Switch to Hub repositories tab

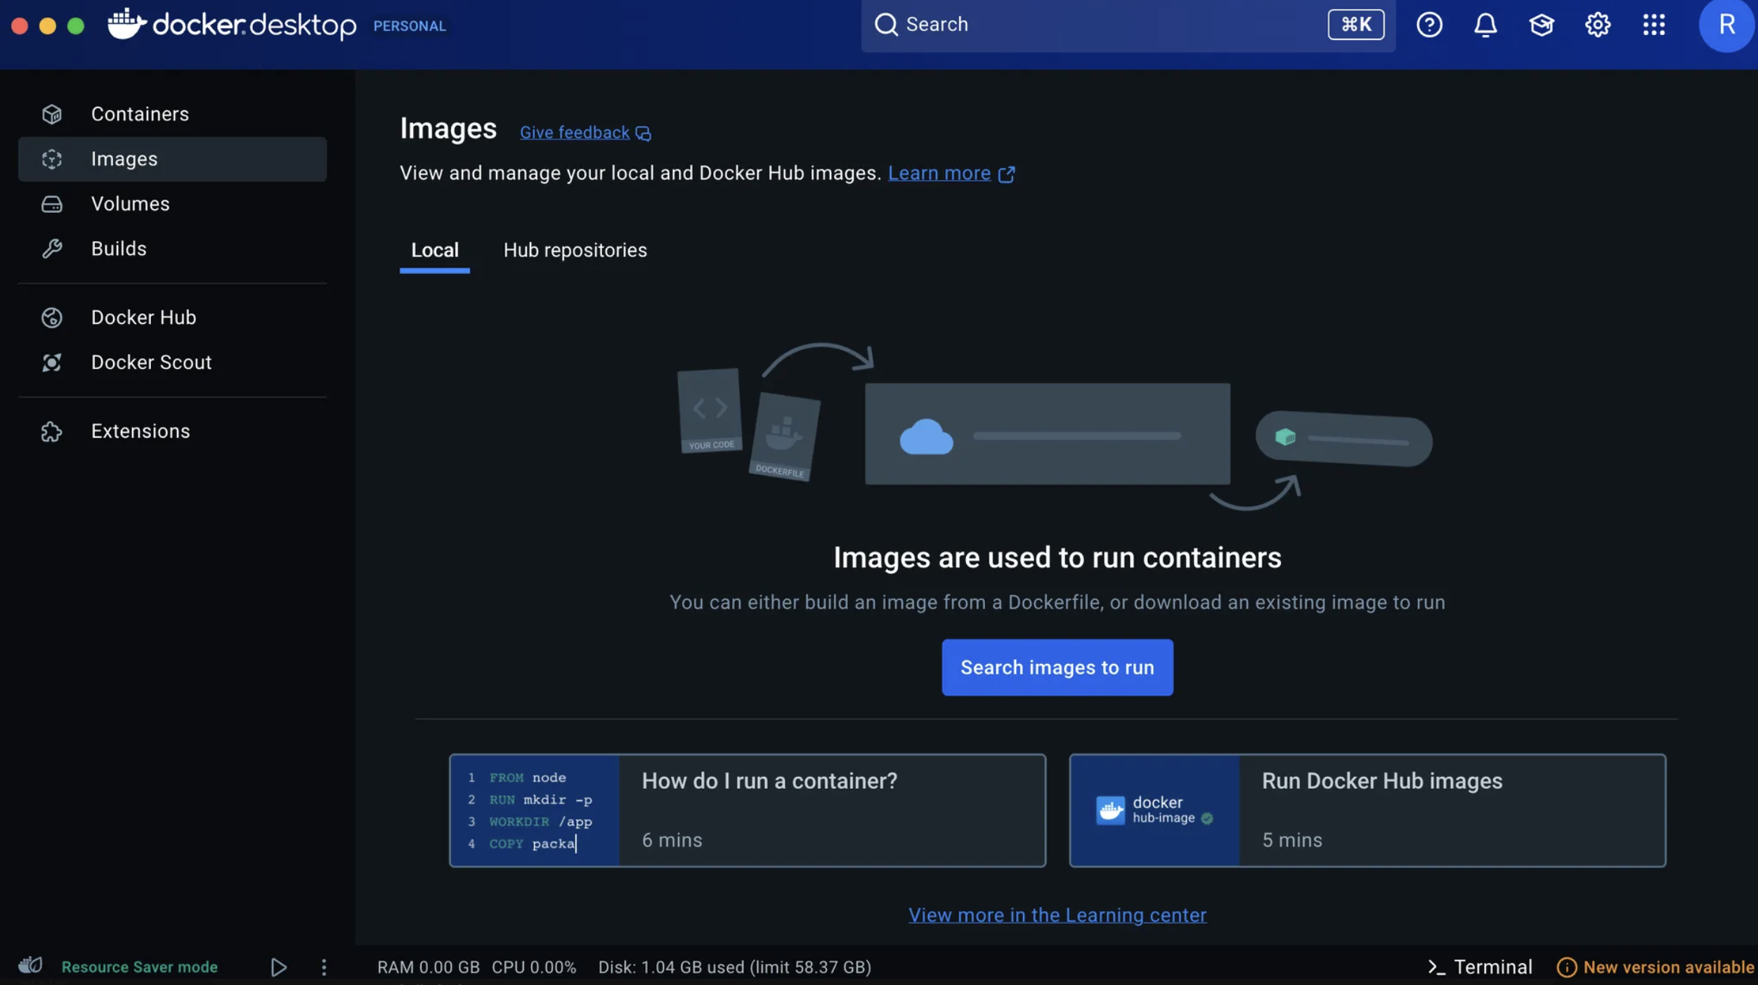coord(575,250)
